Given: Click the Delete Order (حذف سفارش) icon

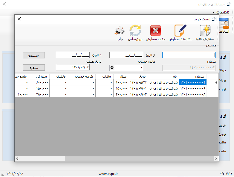Looking at the screenshot, I should point(155,31).
